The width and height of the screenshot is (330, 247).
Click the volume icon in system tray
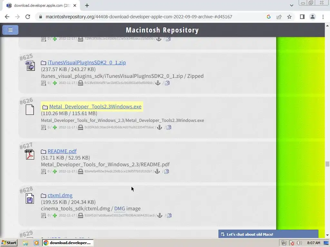tap(299, 243)
